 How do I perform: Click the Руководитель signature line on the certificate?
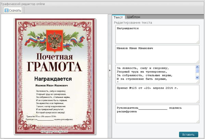(49, 119)
